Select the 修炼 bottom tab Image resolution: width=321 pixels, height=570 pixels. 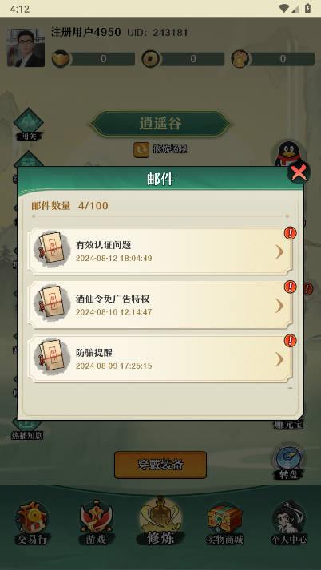pyautogui.click(x=160, y=521)
